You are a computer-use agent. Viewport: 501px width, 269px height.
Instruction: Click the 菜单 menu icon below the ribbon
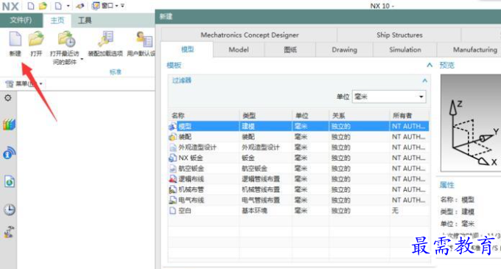point(10,84)
